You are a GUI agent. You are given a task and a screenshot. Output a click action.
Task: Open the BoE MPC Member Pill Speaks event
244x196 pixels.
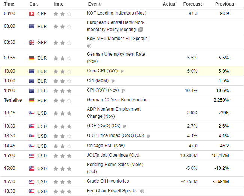[x=117, y=39]
